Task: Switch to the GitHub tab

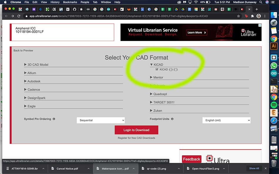Action: [x=75, y=9]
